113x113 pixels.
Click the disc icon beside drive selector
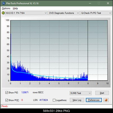pyautogui.click(x=3, y=13)
